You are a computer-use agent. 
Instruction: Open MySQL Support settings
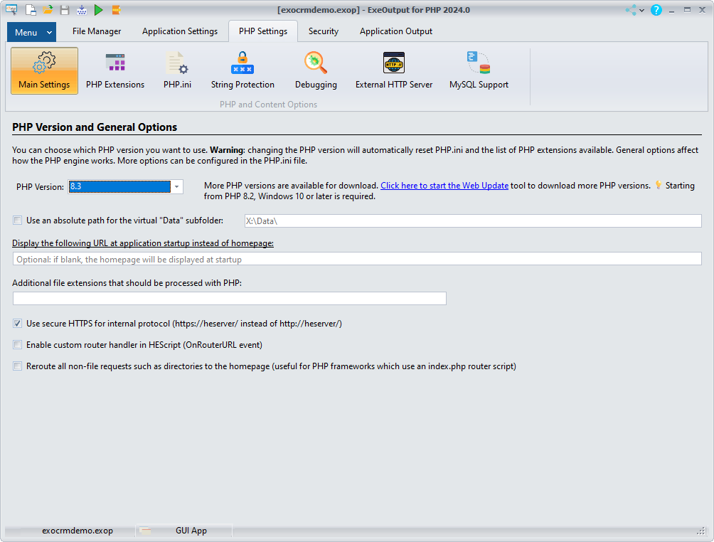point(479,71)
